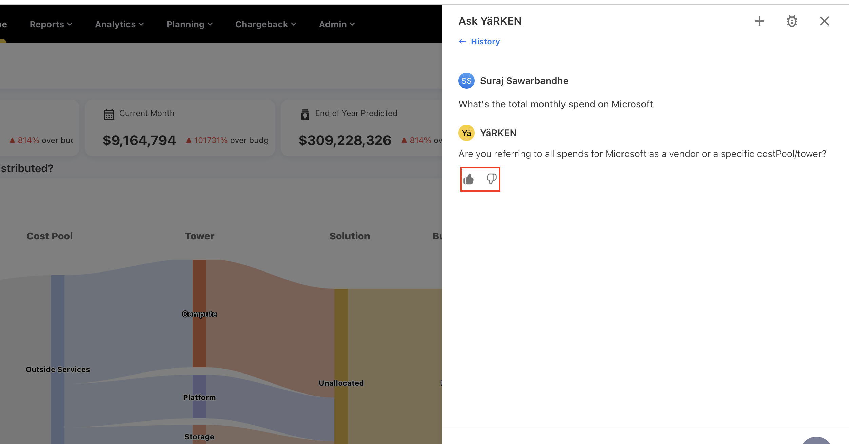Image resolution: width=849 pixels, height=444 pixels.
Task: Open the Admin menu
Action: (x=337, y=24)
